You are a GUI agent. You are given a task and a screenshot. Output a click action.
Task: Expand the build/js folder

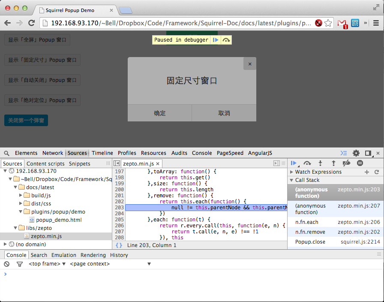21,195
